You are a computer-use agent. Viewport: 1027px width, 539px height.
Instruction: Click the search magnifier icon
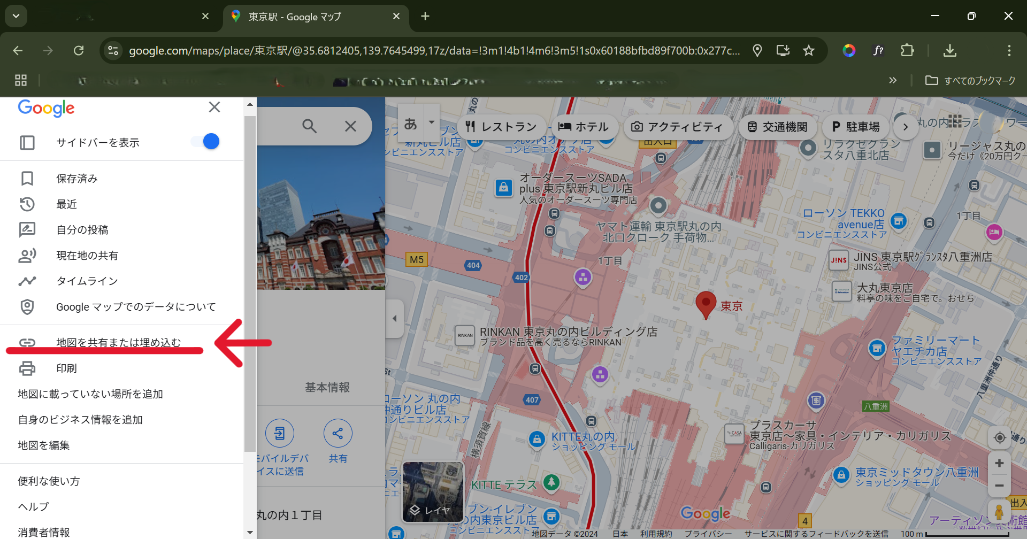pos(309,126)
